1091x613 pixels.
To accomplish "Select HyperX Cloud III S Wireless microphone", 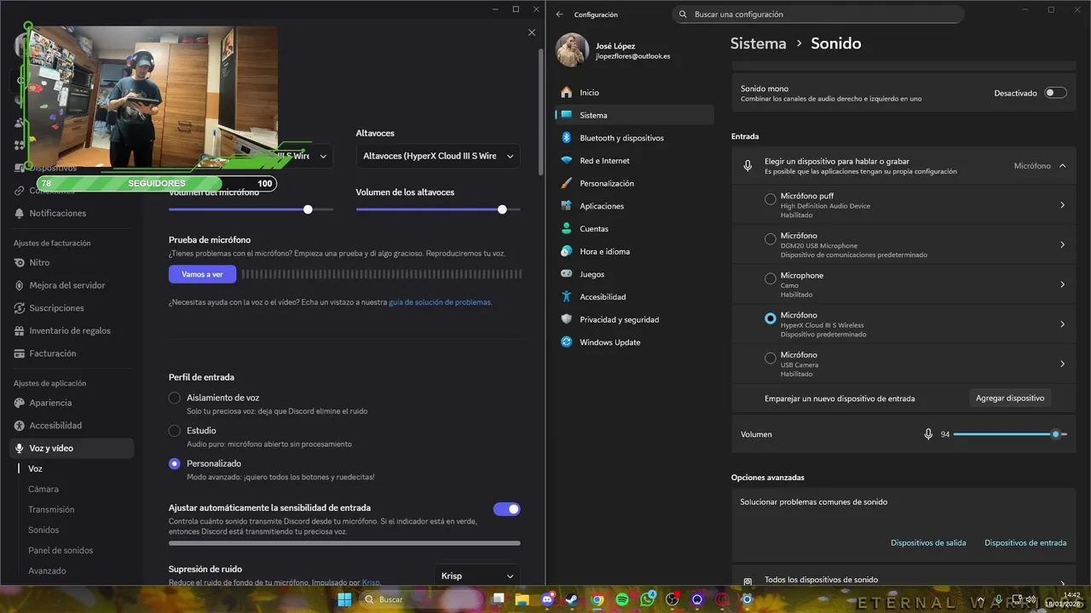I will [771, 318].
